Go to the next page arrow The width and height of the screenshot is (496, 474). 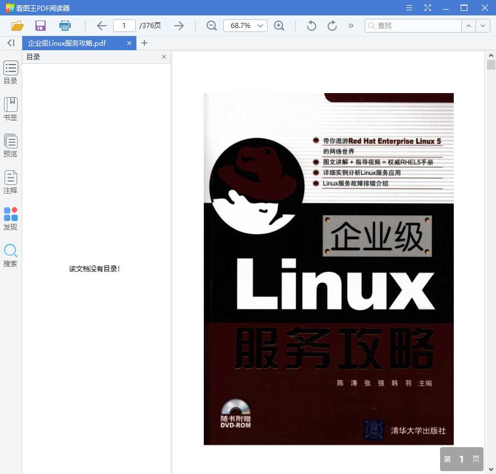point(179,26)
